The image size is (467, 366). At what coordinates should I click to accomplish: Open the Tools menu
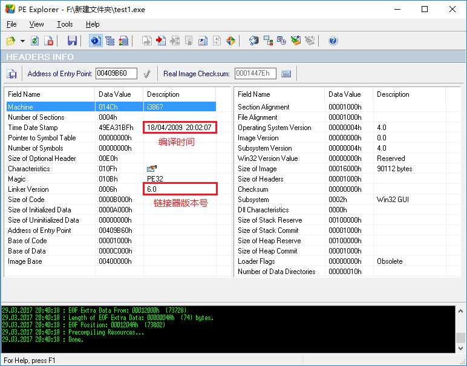[x=65, y=24]
